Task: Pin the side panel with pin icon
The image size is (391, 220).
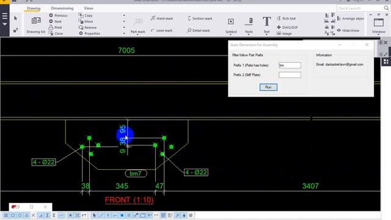Action: pos(381,43)
